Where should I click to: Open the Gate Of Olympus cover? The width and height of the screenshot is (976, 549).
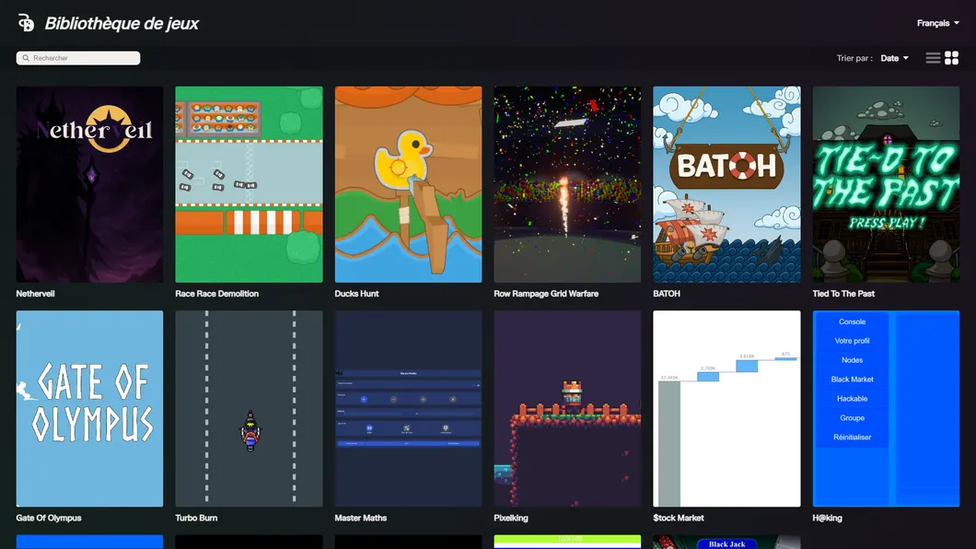tap(89, 408)
